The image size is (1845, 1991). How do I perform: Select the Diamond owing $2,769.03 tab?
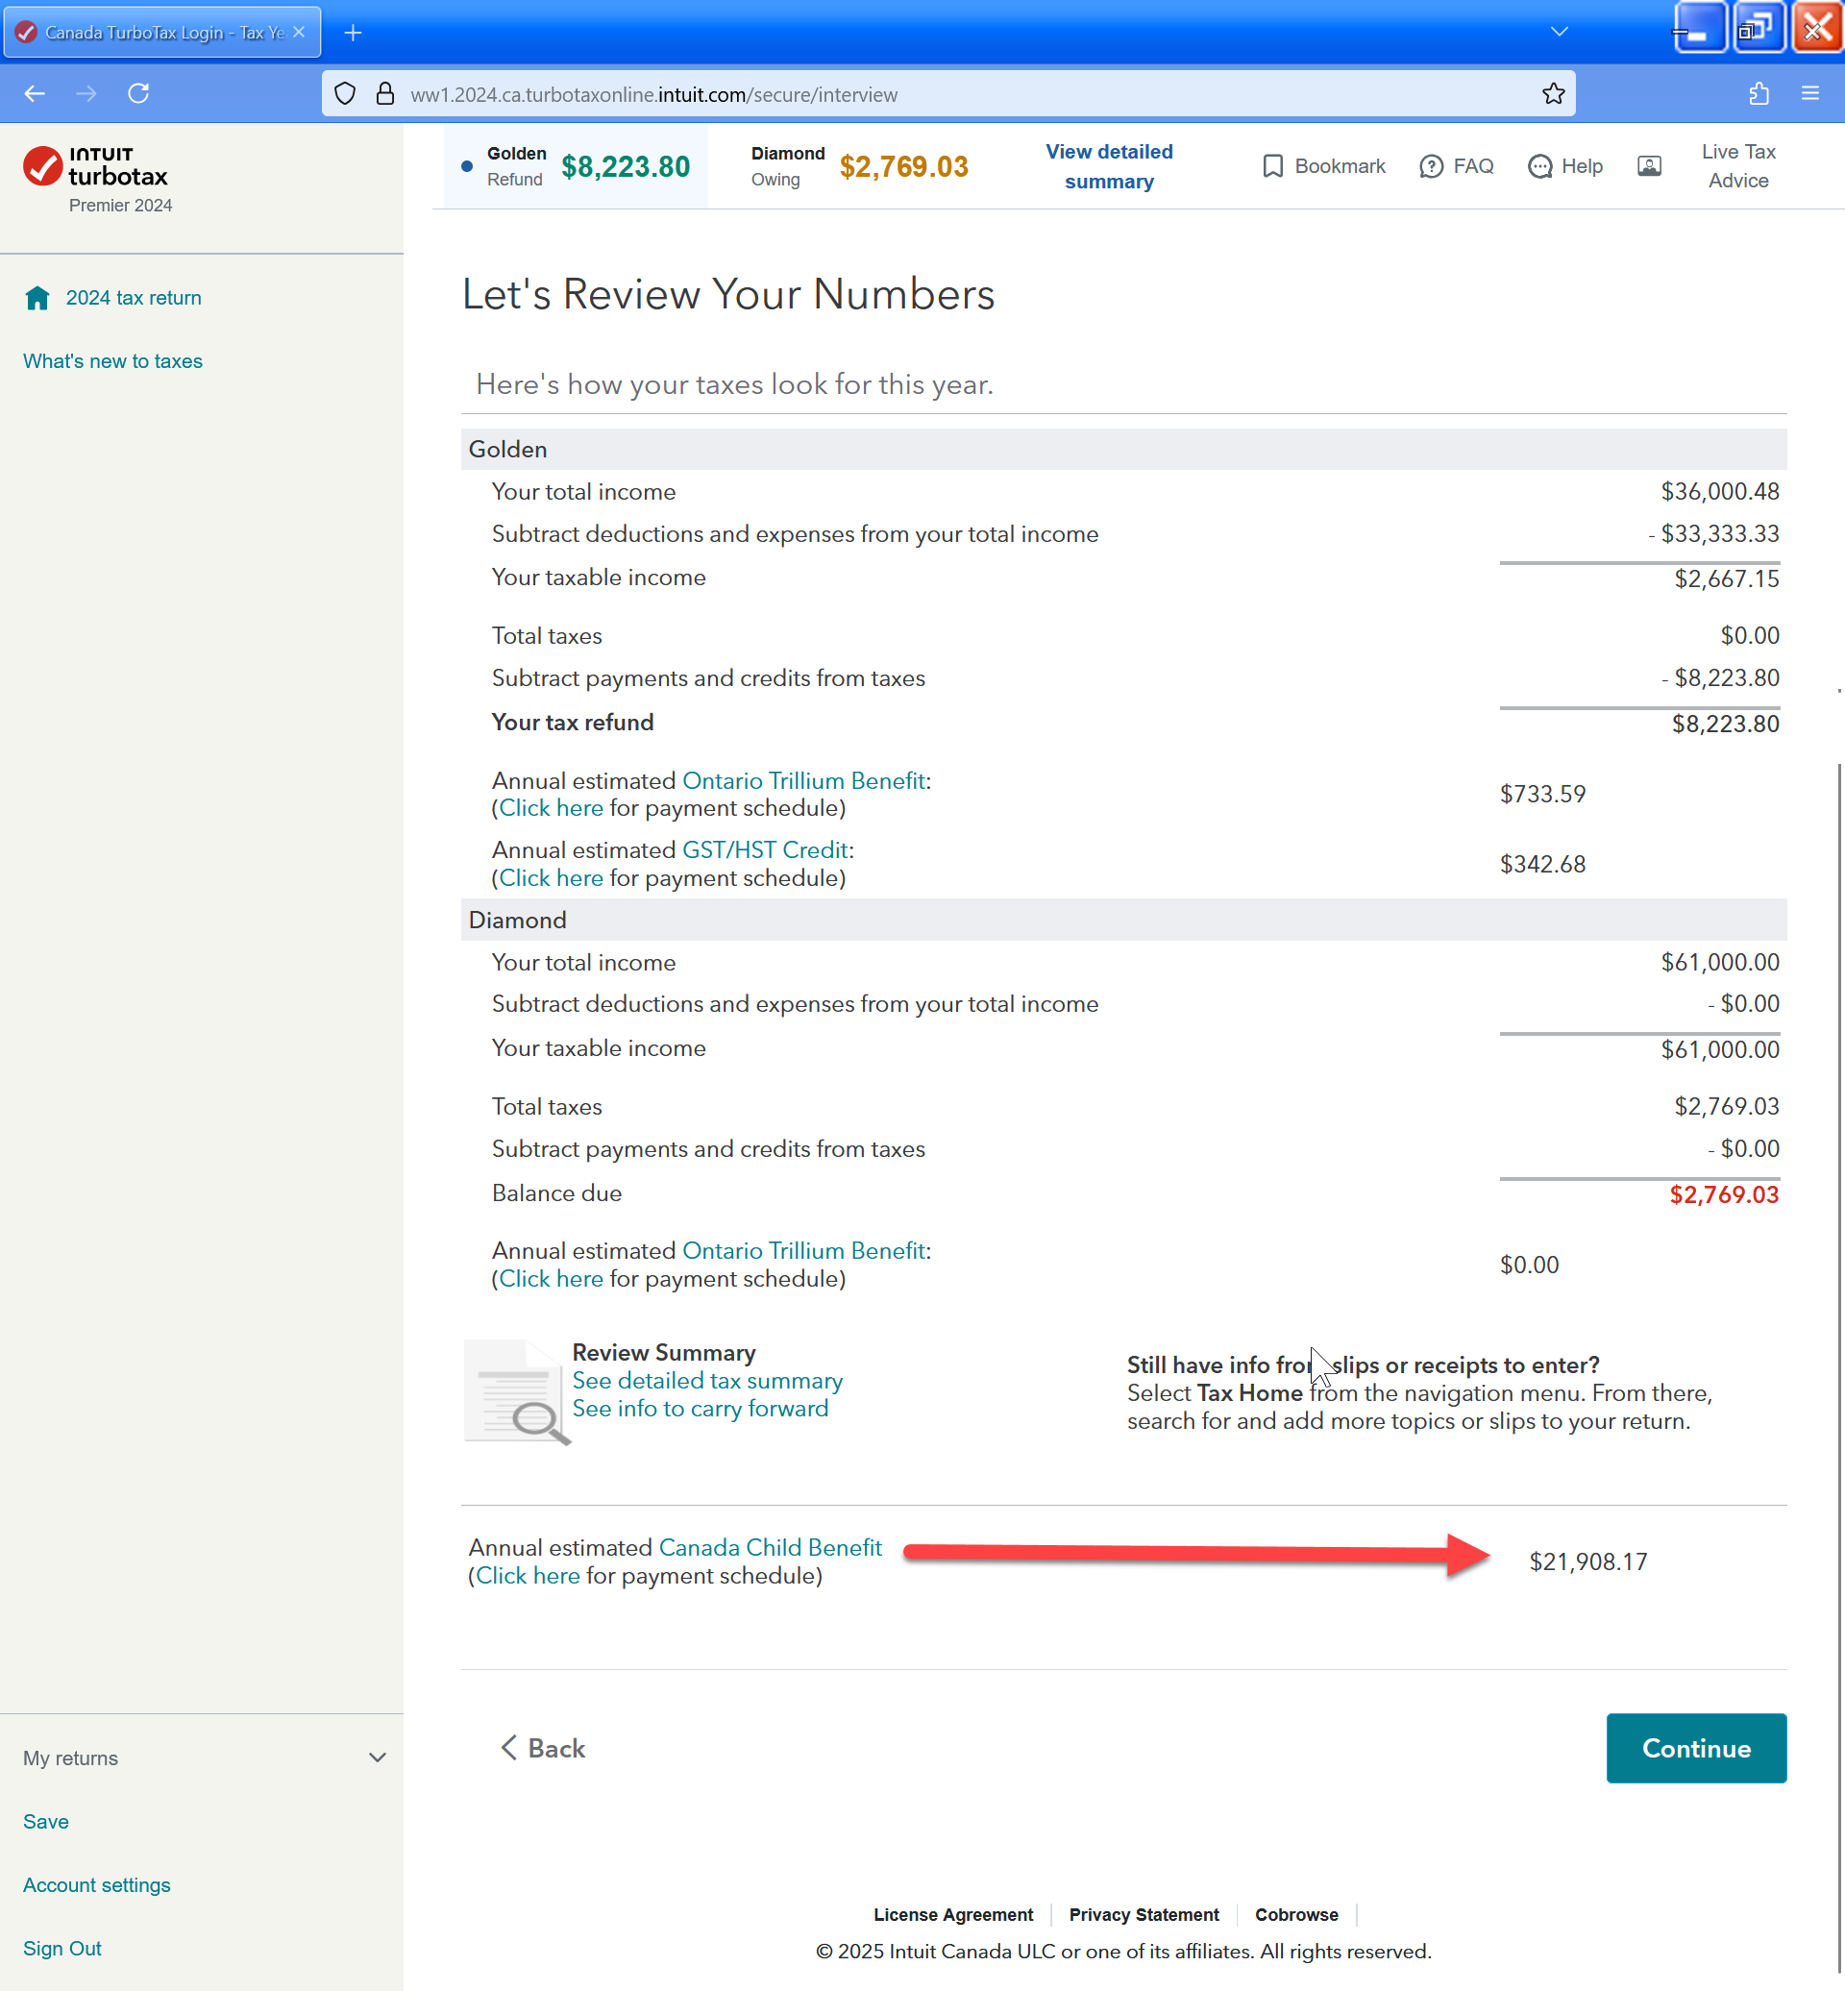click(860, 165)
